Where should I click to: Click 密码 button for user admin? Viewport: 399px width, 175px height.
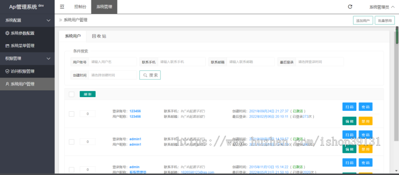click(x=366, y=163)
